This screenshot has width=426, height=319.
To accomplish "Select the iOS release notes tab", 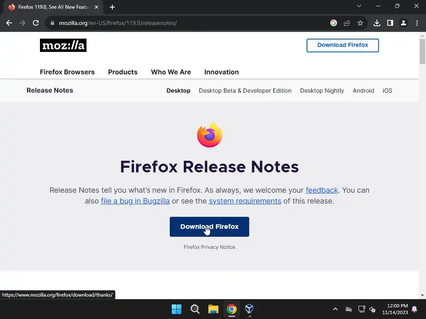I will [387, 91].
